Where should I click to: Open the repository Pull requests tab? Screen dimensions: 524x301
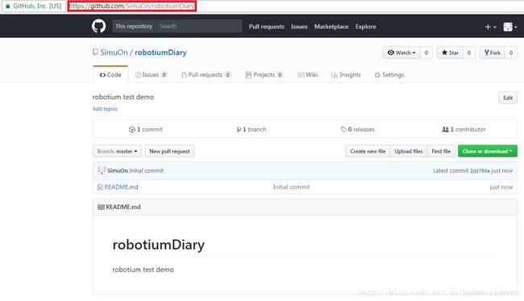[206, 74]
